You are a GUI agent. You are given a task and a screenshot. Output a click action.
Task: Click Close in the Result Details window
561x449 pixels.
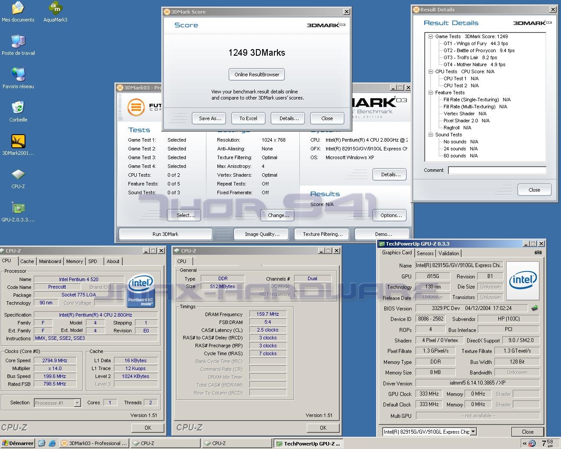click(x=534, y=190)
